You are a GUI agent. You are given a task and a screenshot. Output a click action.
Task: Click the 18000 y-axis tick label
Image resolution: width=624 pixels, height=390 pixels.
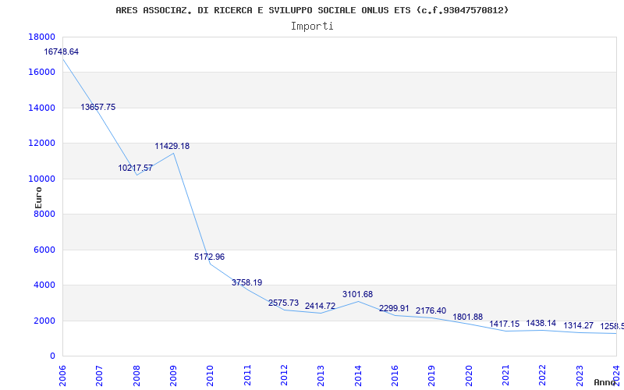pos(41,37)
